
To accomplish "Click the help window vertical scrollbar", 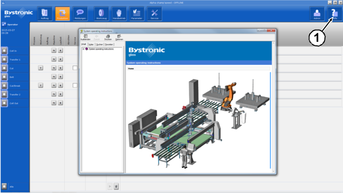I will click(273, 107).
